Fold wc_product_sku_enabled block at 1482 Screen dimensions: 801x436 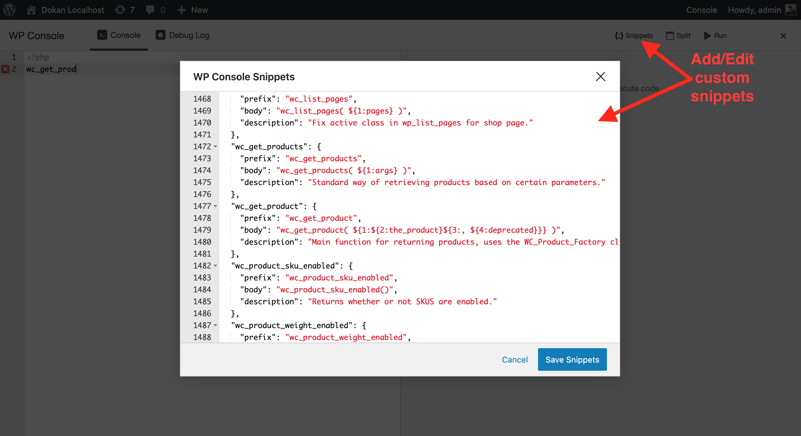[215, 266]
